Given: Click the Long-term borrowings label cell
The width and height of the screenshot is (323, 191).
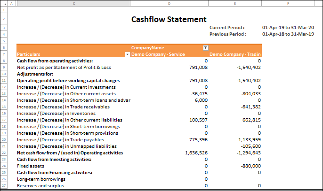Looking at the screenshot, I should 40,179.
